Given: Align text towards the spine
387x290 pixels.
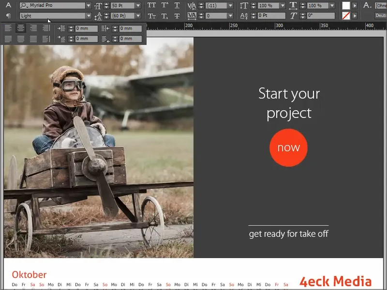Looking at the screenshot, I should (x=46, y=28).
